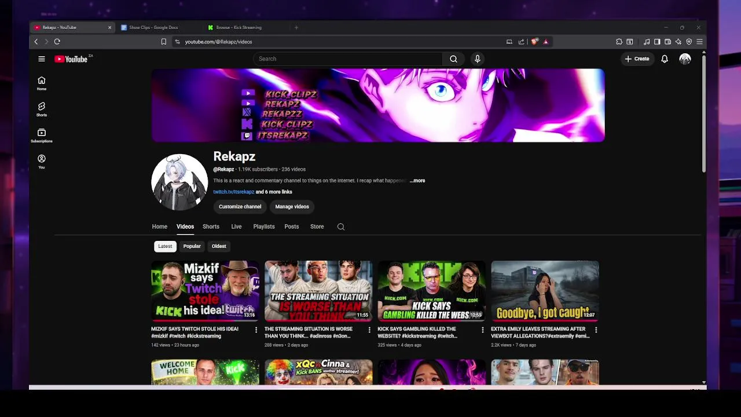Click the share page icon in address bar
The height and width of the screenshot is (417, 741).
coord(521,42)
